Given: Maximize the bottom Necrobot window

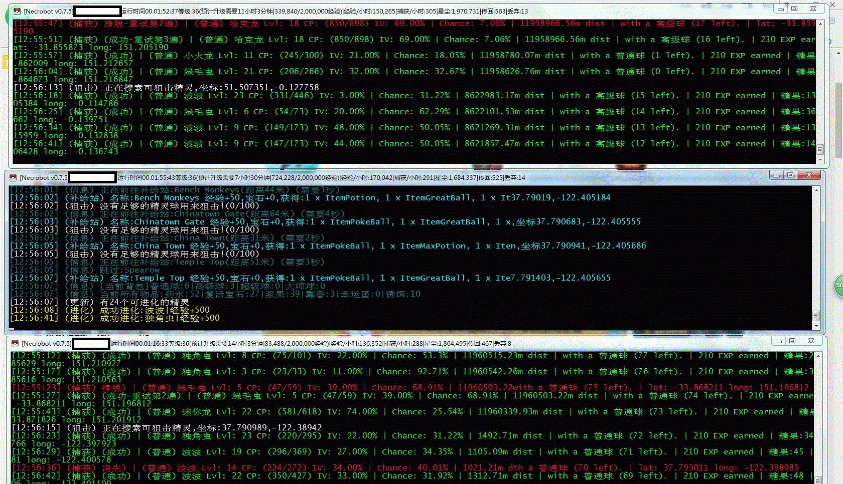Looking at the screenshot, I should (792, 341).
